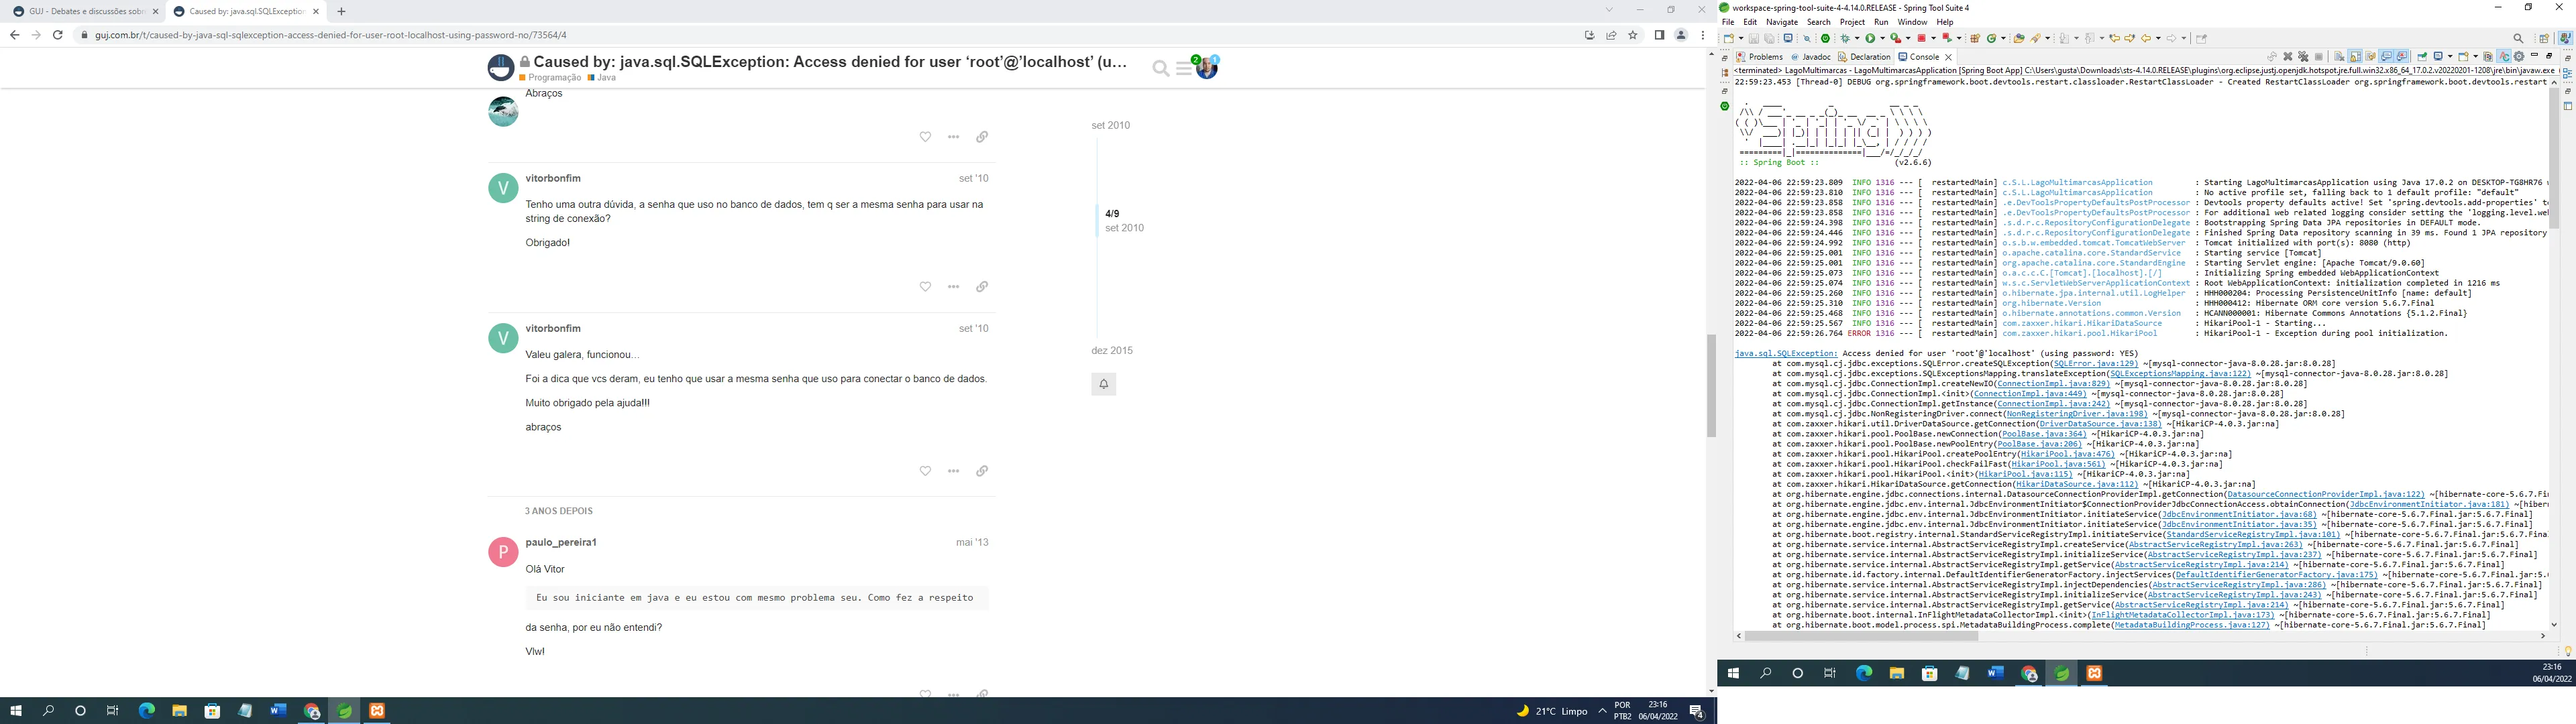Remove all terminated launches in Console
This screenshot has height=724, width=2576.
2304,57
